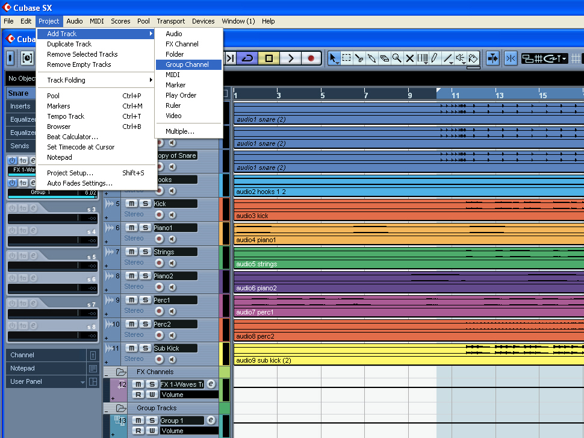
Task: Toggle the Cycle loop button
Action: [247, 58]
